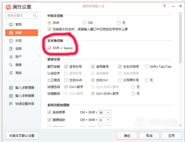Click the flag icon beside 快速设置向导

[11, 104]
